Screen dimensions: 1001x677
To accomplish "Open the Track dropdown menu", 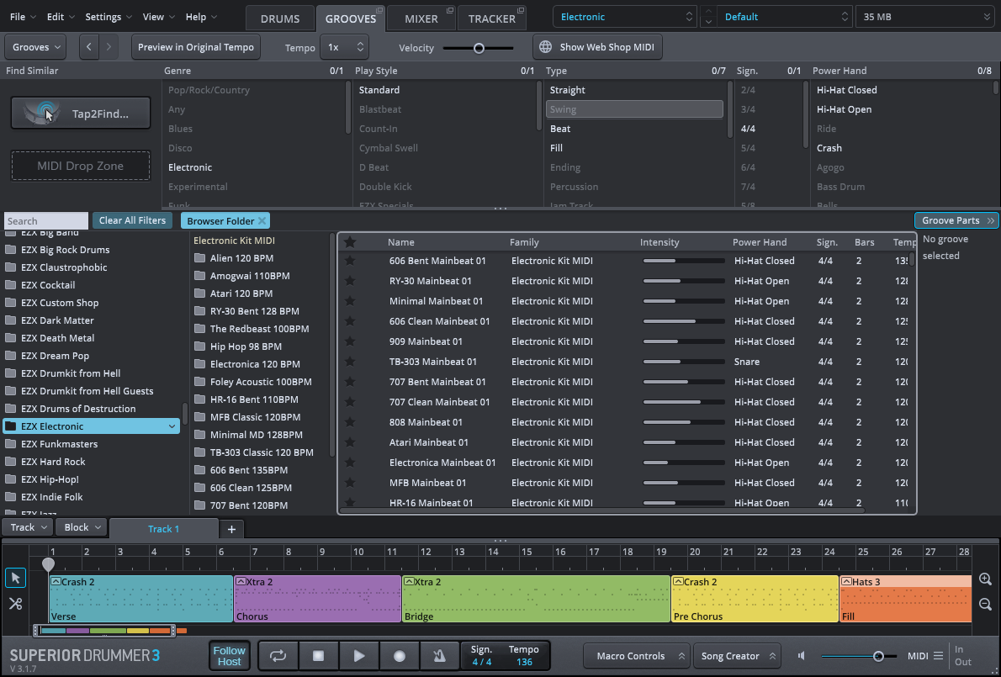I will (x=28, y=527).
